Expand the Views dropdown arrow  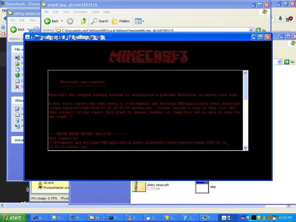click(143, 21)
